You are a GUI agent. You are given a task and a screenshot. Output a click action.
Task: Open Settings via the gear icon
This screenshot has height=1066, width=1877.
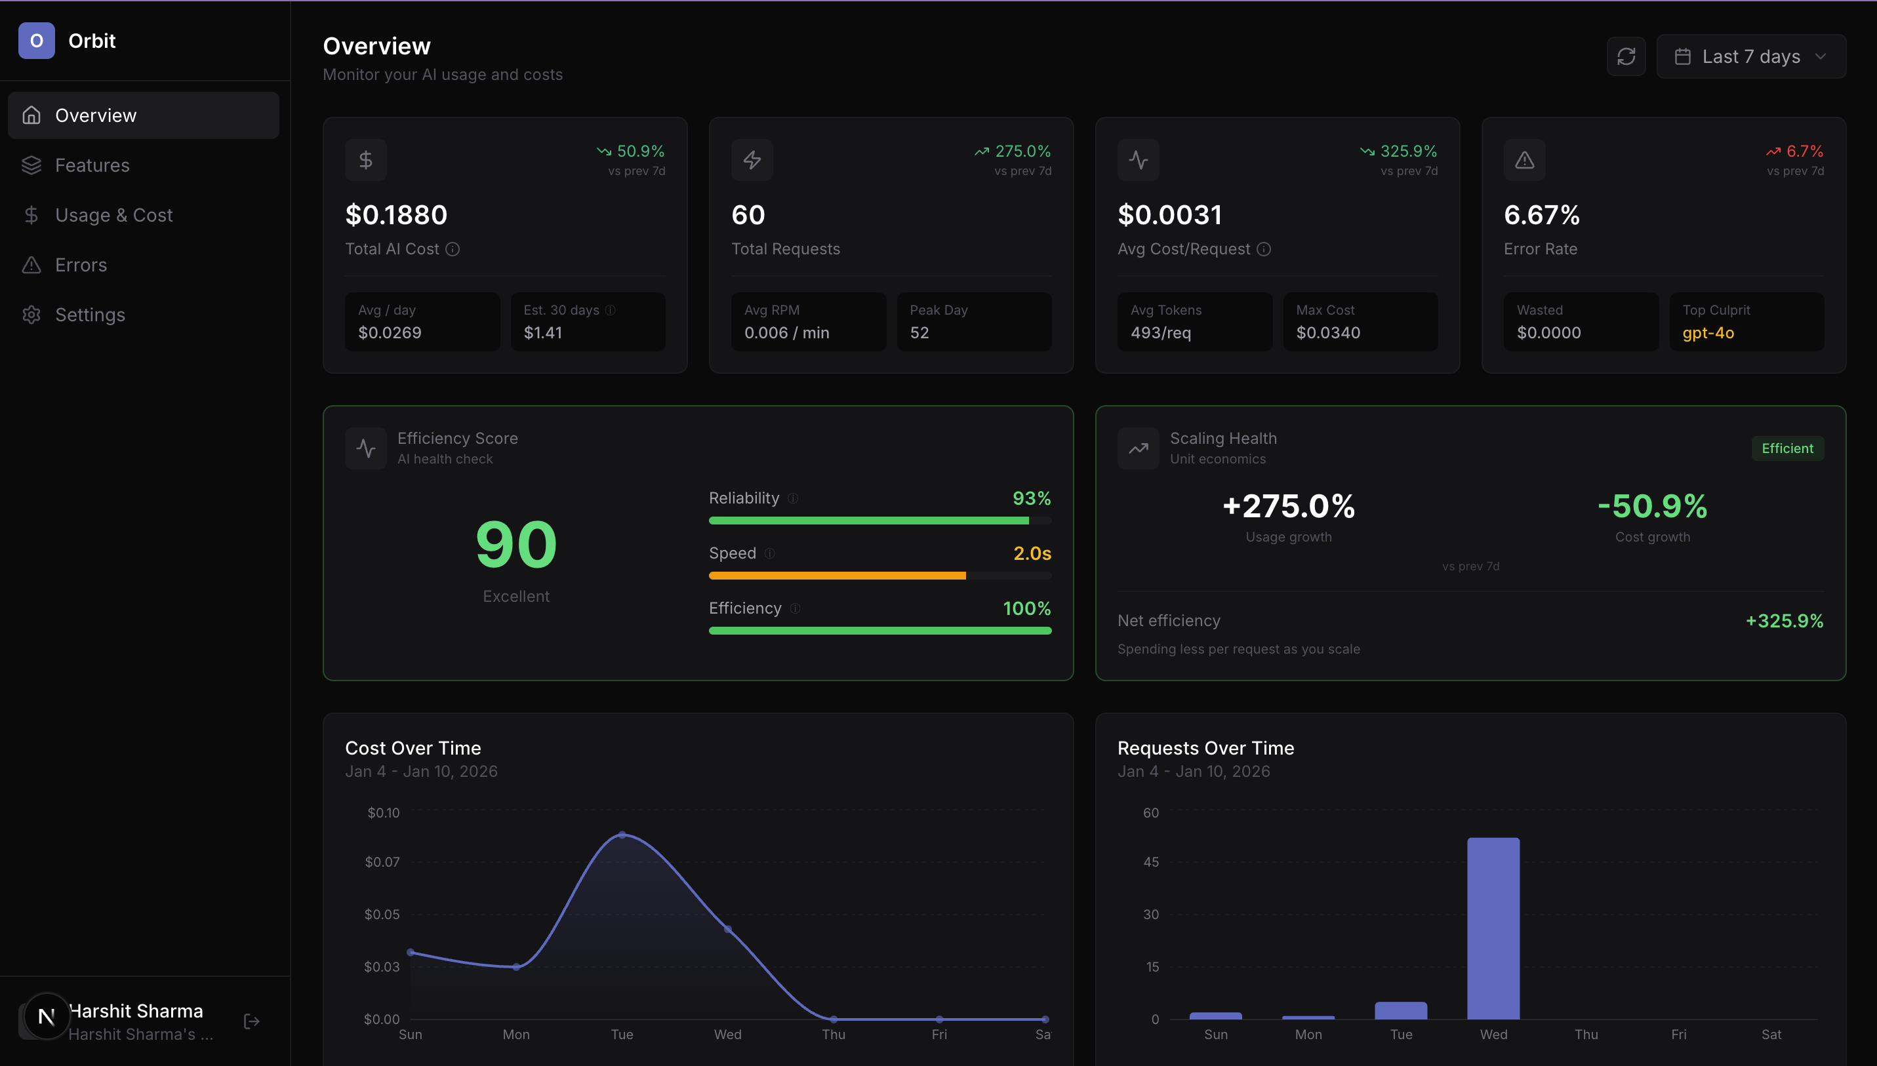[x=31, y=314]
